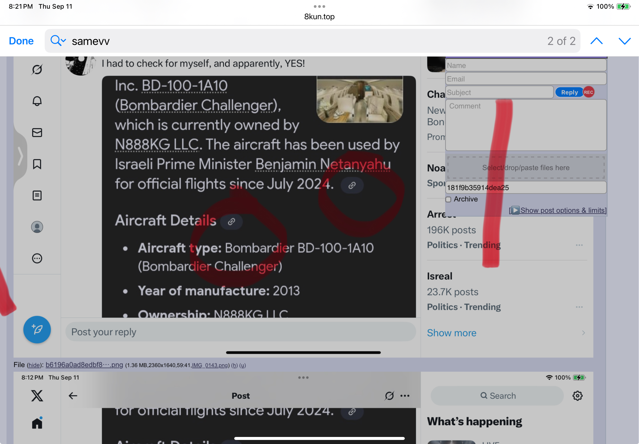639x444 pixels.
Task: Click the '(u)' link after file info
Action: (x=243, y=365)
